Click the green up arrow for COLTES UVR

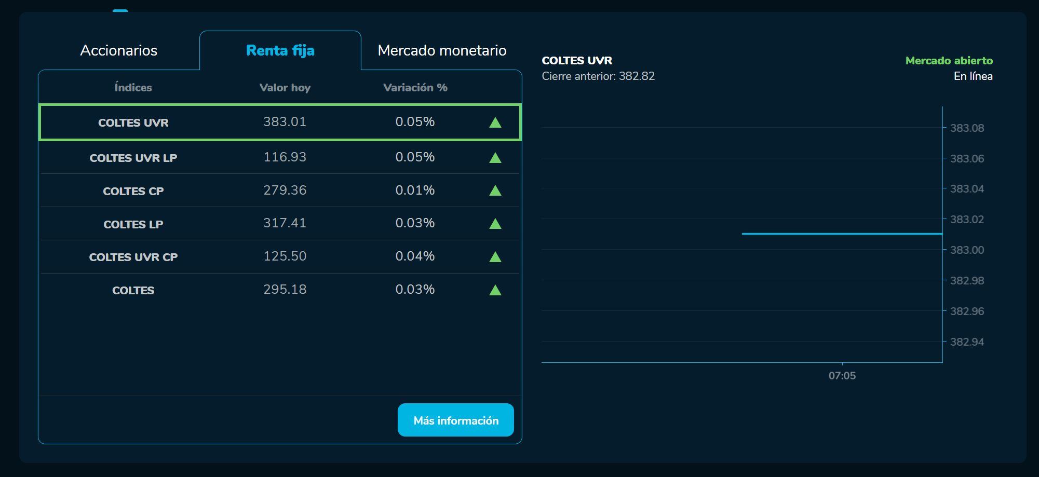click(x=495, y=122)
